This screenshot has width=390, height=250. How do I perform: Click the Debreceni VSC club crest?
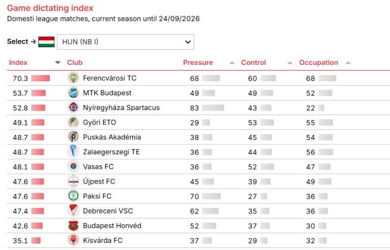click(x=73, y=210)
